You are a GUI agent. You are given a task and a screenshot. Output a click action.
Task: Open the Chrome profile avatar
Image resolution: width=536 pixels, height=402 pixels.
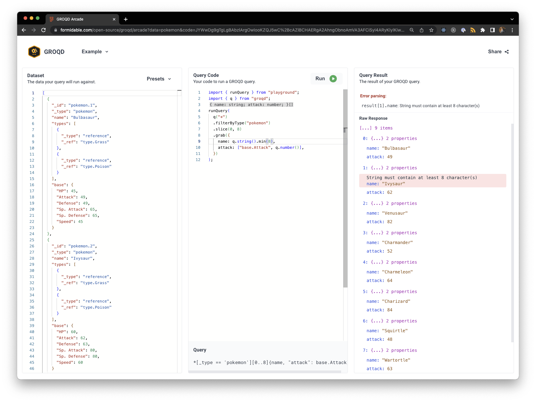tap(502, 30)
